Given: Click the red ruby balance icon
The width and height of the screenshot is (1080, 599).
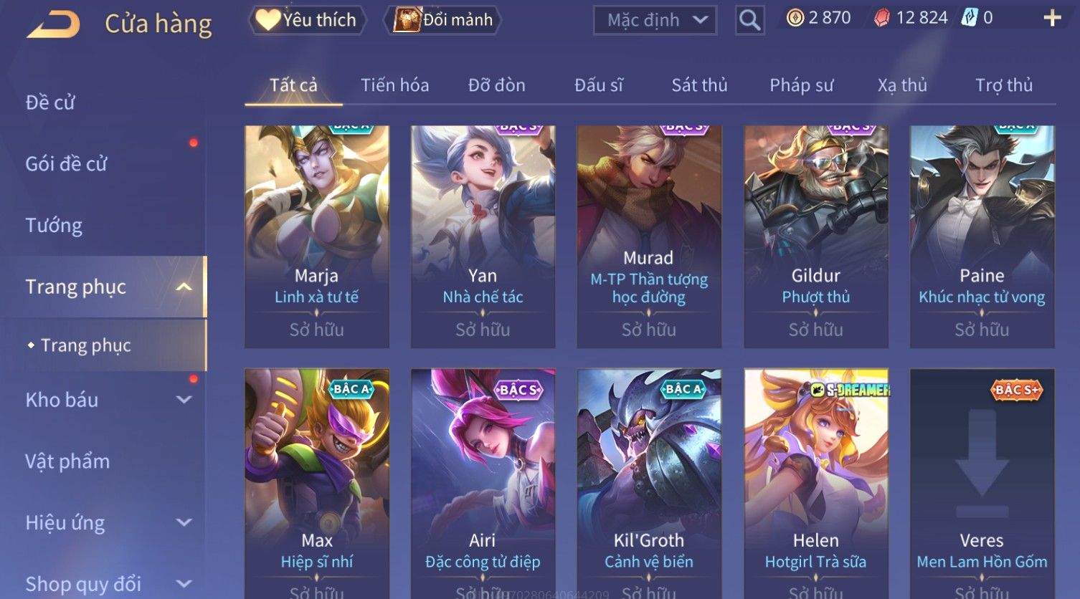Looking at the screenshot, I should [x=881, y=18].
